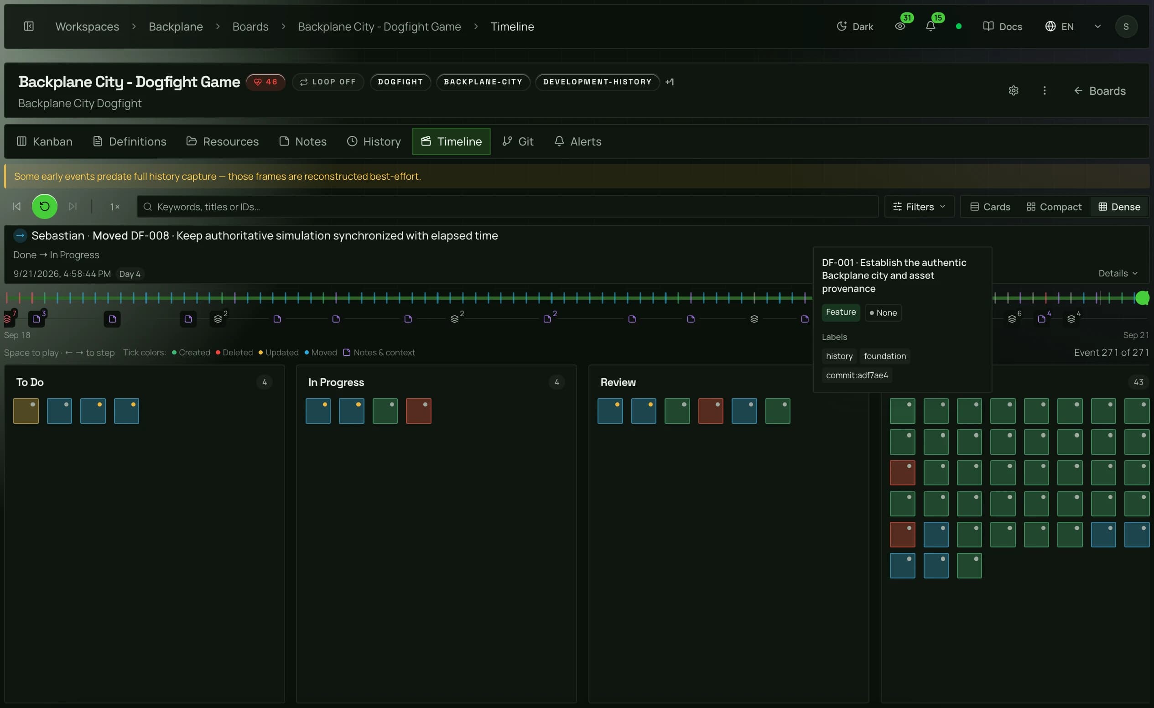
Task: Open board settings gear icon
Action: click(x=1014, y=90)
